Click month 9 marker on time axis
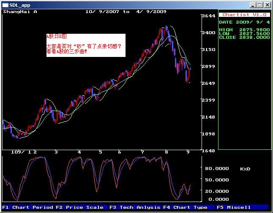 pyautogui.click(x=188, y=152)
